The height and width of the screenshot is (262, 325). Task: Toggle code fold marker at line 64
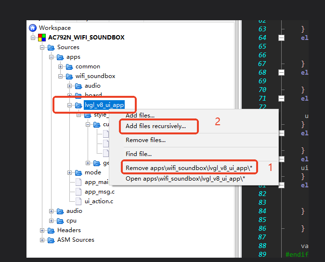click(281, 38)
